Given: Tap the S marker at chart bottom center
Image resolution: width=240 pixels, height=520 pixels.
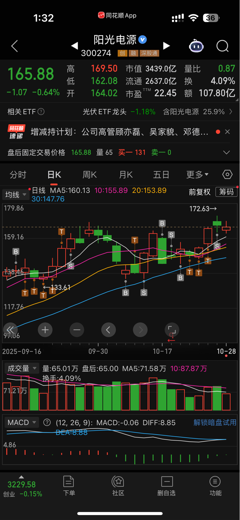Looking at the screenshot, I should (x=144, y=293).
